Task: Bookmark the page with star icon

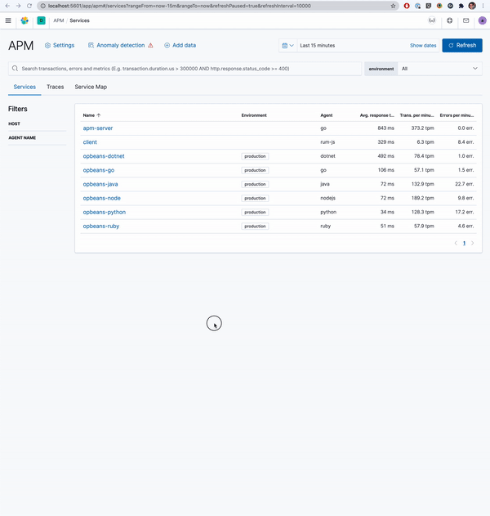Action: coord(394,6)
